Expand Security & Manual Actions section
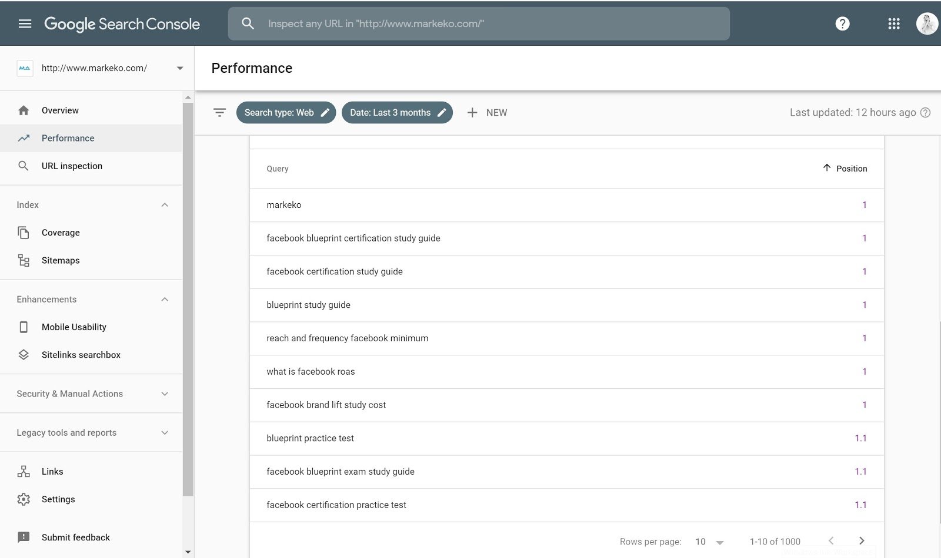The height and width of the screenshot is (558, 941). tap(165, 394)
